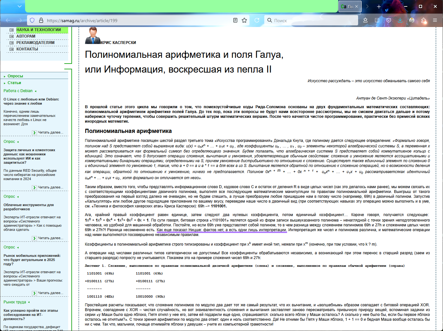This screenshot has height=331, width=443.
Task: Click Читать далее under the Debian article
Action: coord(50,132)
